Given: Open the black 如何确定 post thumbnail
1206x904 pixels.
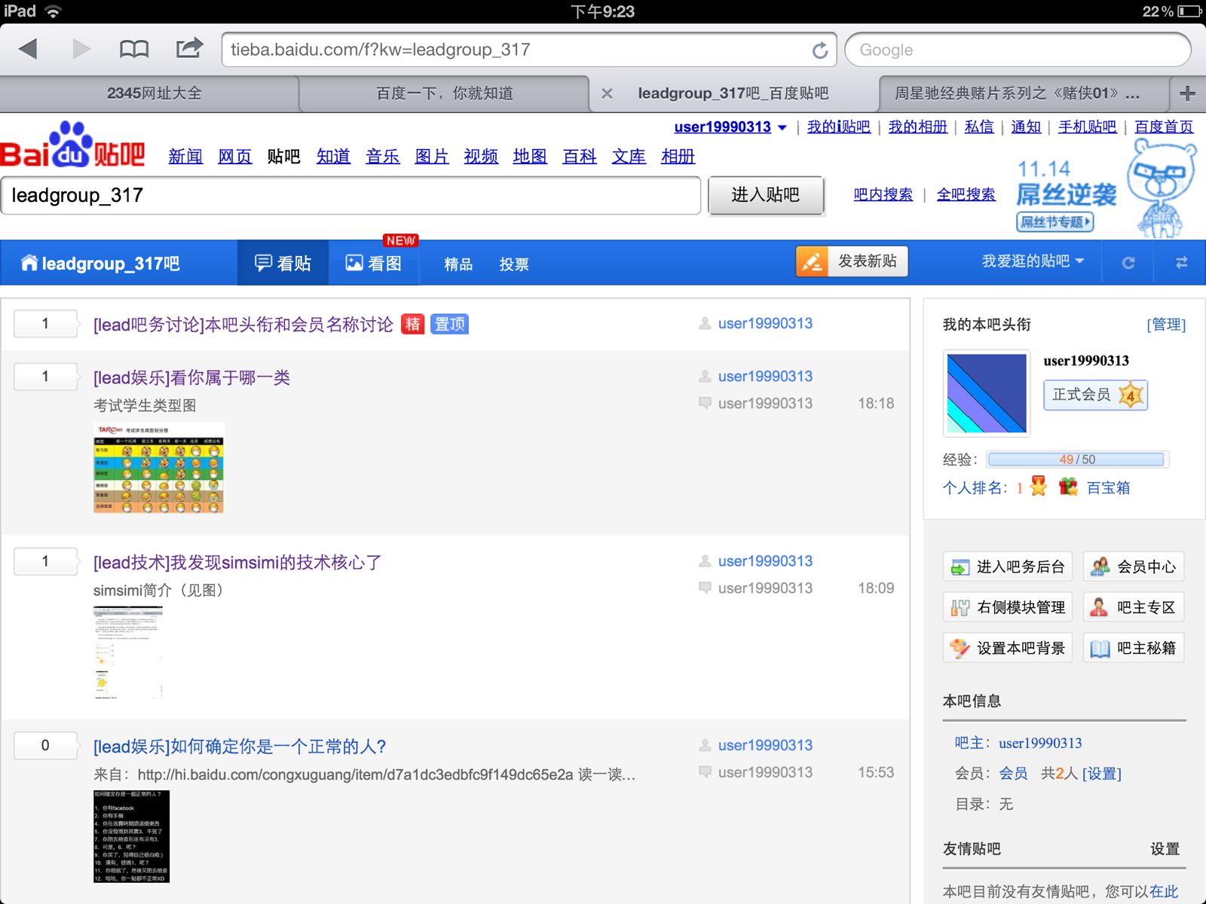Looking at the screenshot, I should pos(131,836).
